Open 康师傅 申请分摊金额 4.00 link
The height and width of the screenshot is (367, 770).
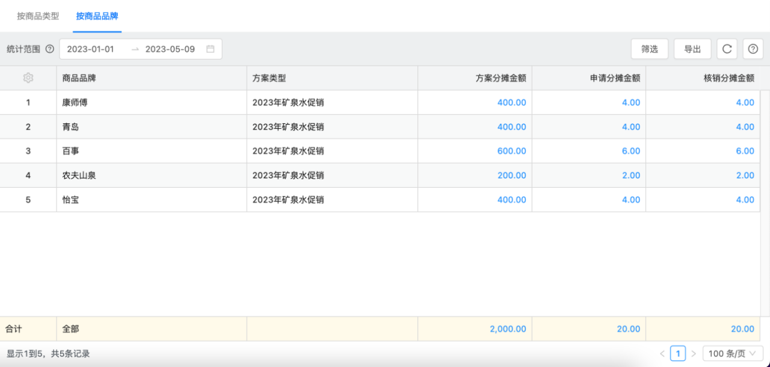pos(631,103)
